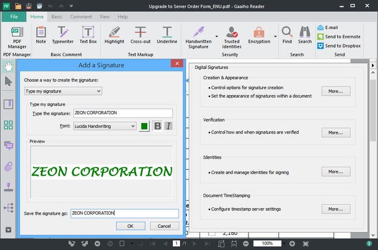This screenshot has width=378, height=250.
Task: Open the signature creation method dropdown
Action: tap(63, 91)
